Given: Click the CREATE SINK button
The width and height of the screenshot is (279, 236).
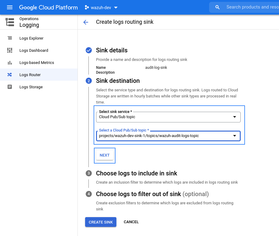Looking at the screenshot, I should pyautogui.click(x=101, y=222).
